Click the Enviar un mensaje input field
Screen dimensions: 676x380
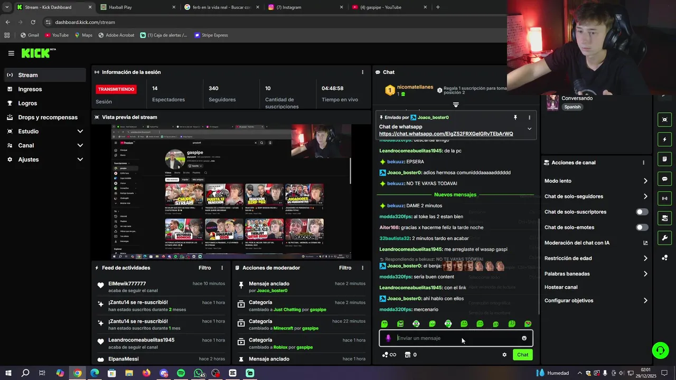(456, 338)
